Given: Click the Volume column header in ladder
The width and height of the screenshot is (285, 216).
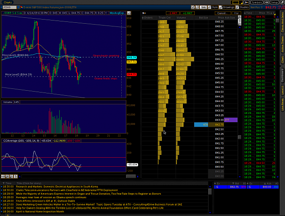Looking at the screenshot, I should pos(185,18).
